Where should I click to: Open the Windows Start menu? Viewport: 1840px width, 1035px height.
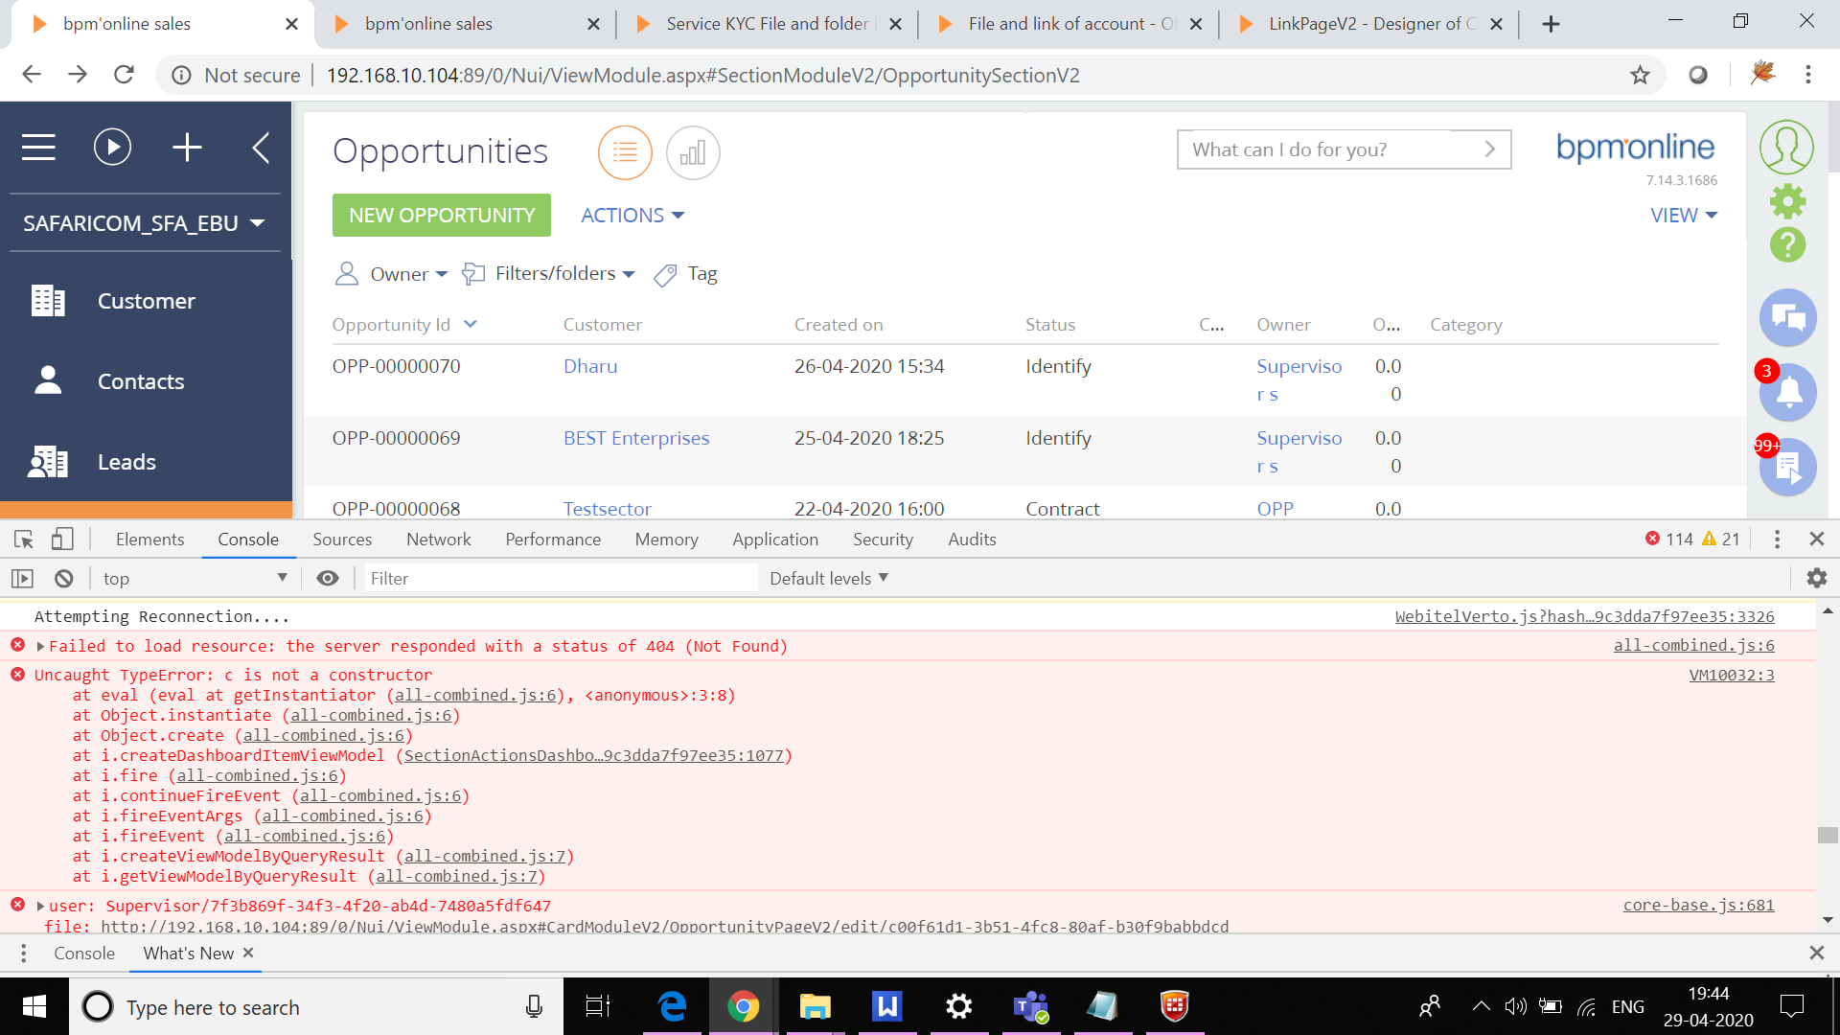[34, 1006]
